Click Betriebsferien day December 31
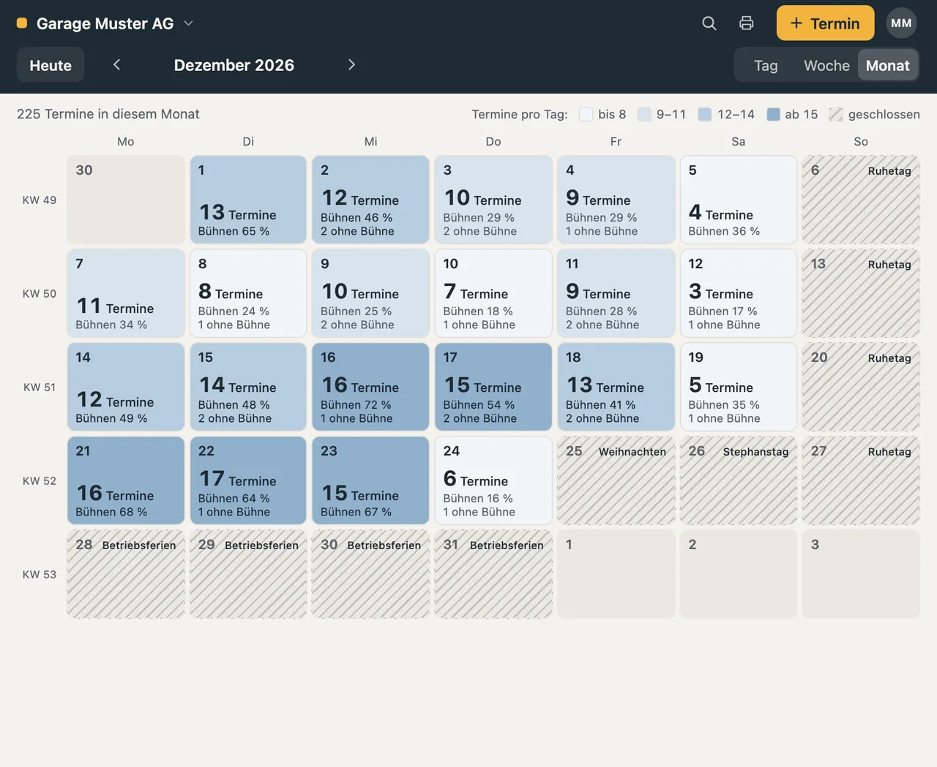The height and width of the screenshot is (767, 937). point(493,574)
